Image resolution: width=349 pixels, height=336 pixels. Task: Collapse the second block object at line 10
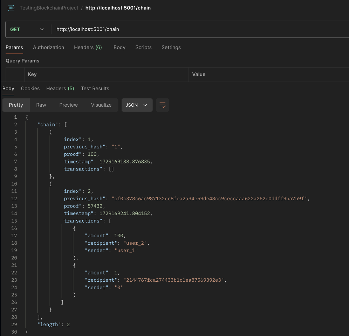coord(50,184)
